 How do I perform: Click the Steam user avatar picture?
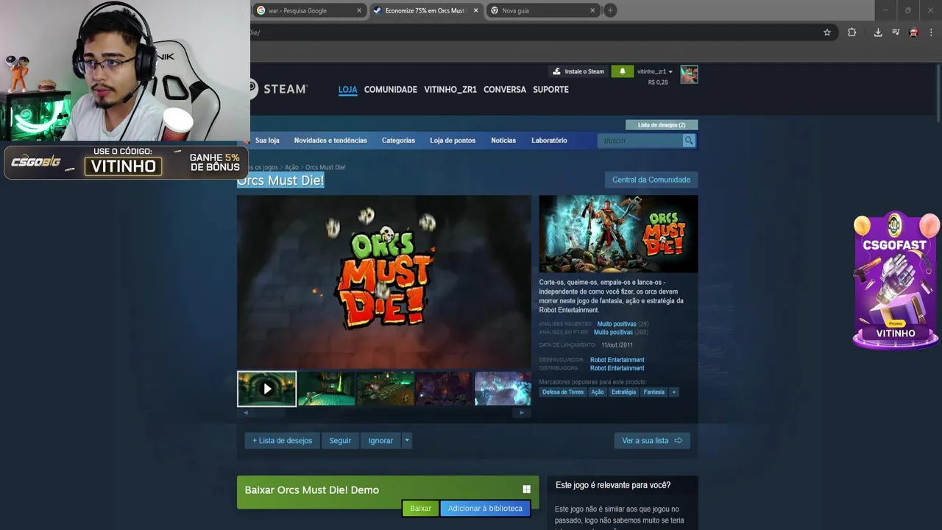click(x=689, y=74)
